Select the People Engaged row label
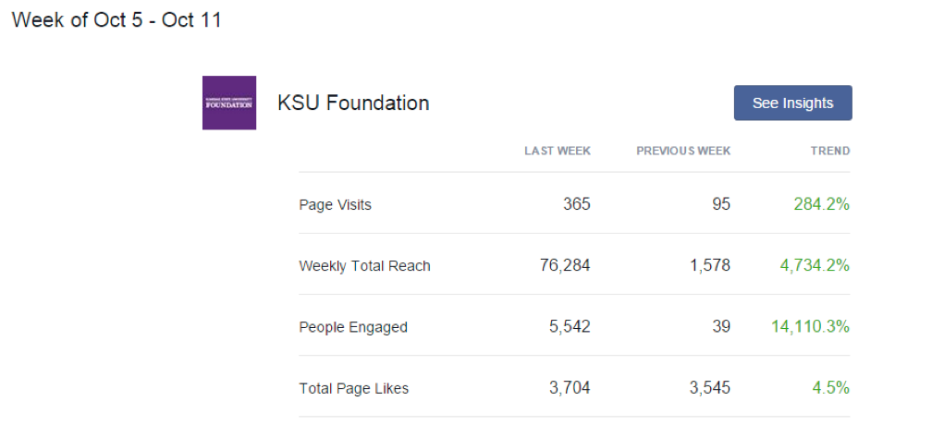This screenshot has height=438, width=932. [353, 327]
